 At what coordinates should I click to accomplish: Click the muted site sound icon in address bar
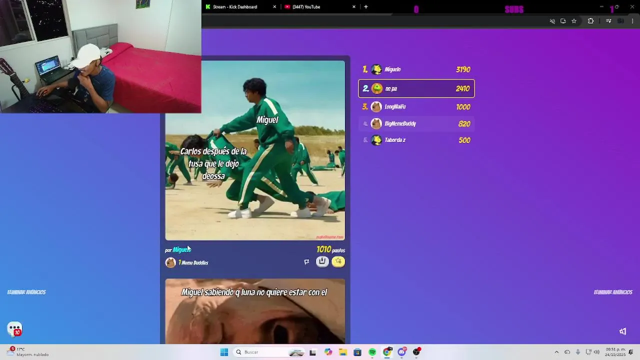click(552, 21)
